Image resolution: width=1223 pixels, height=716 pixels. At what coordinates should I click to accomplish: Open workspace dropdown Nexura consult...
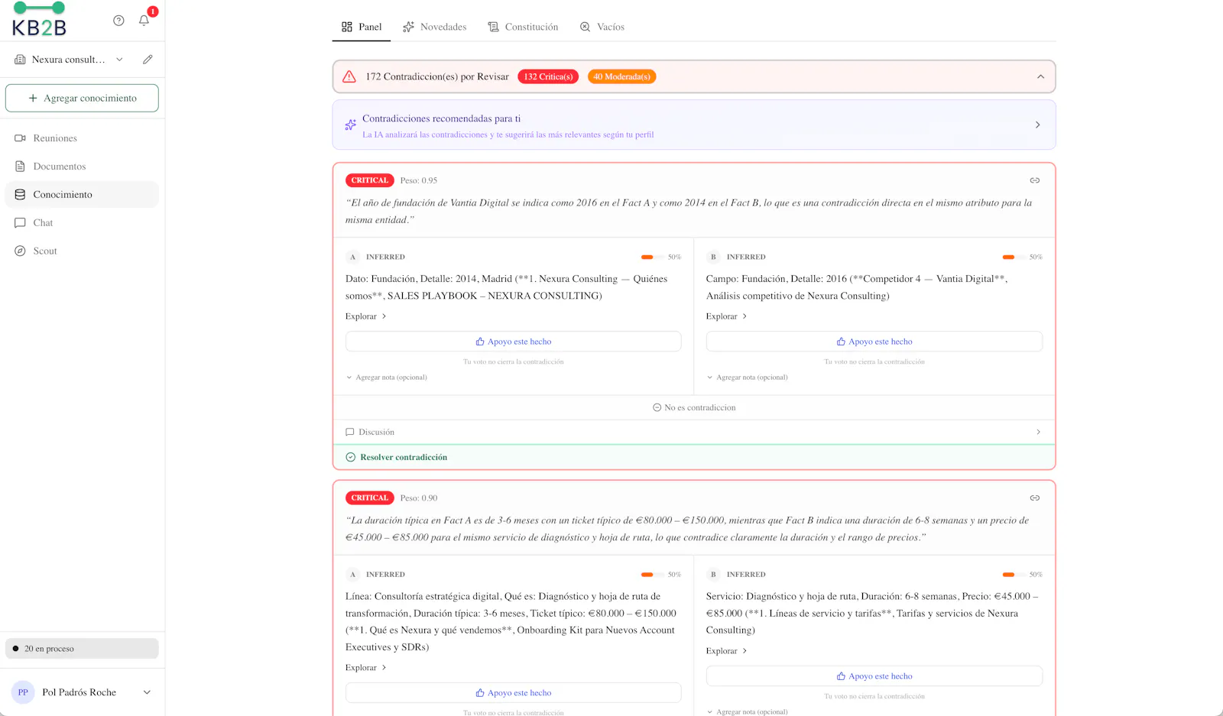pos(69,60)
